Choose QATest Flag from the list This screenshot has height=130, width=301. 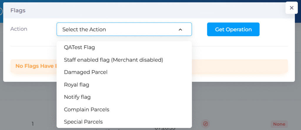[79, 47]
